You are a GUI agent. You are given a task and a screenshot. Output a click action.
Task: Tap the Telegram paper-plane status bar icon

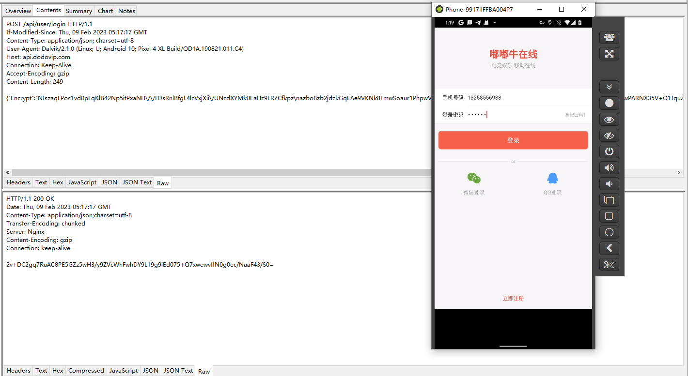(478, 23)
